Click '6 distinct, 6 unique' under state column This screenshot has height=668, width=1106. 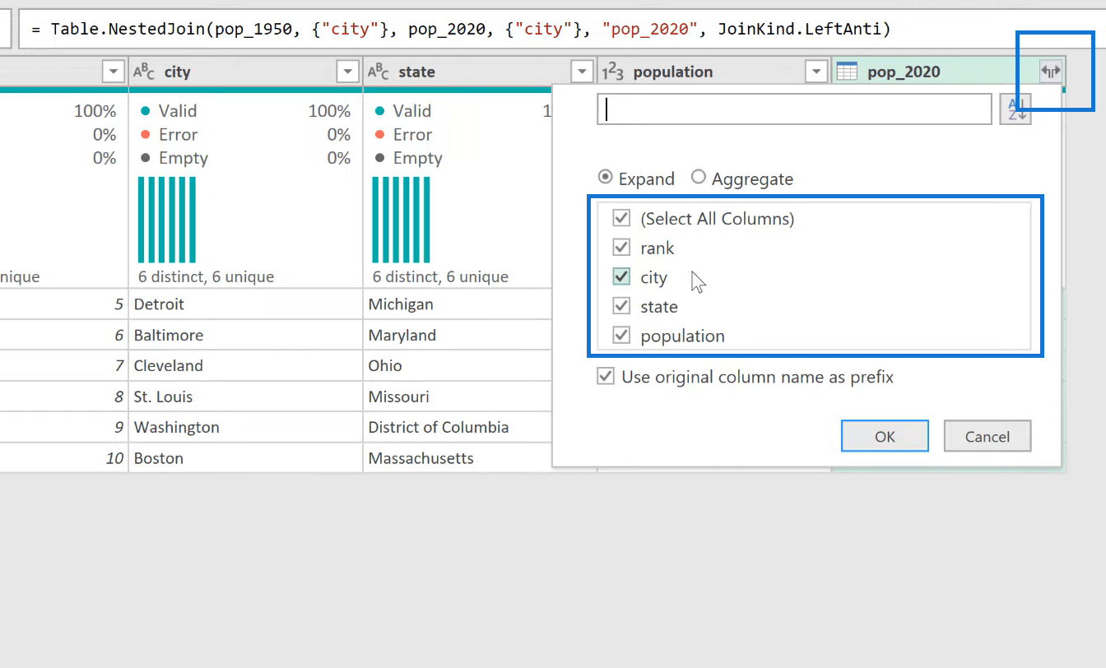440,276
